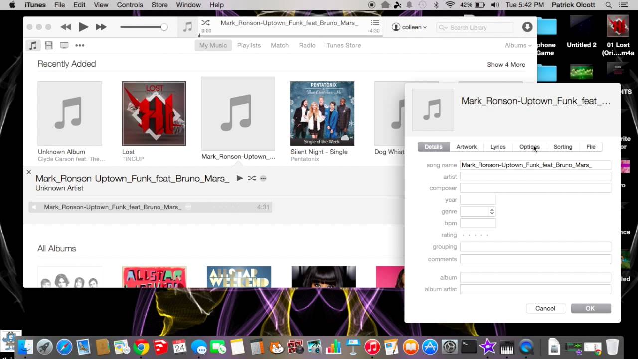Open the ellipsis options beside album title
Image resolution: width=638 pixels, height=359 pixels.
coord(263,179)
